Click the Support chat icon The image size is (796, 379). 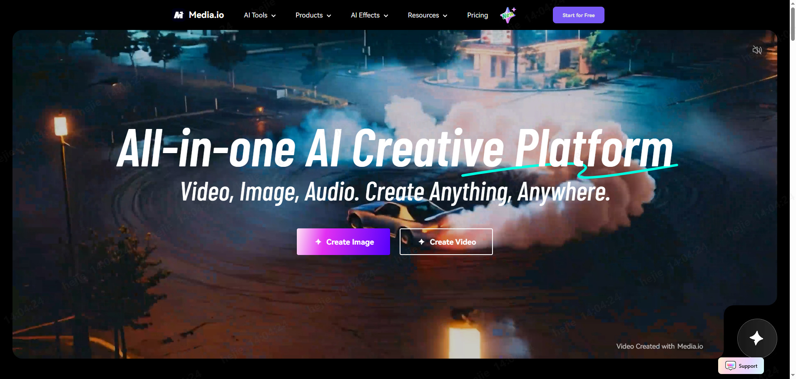click(x=731, y=366)
